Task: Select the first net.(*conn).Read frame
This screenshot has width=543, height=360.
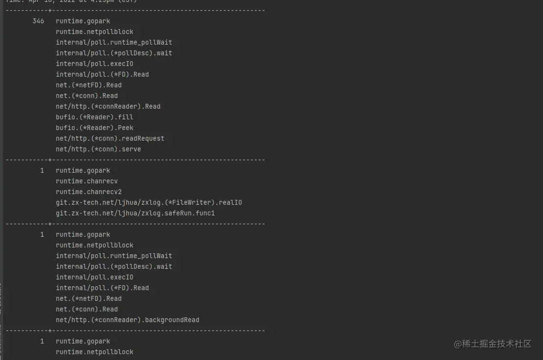Action: [x=86, y=96]
